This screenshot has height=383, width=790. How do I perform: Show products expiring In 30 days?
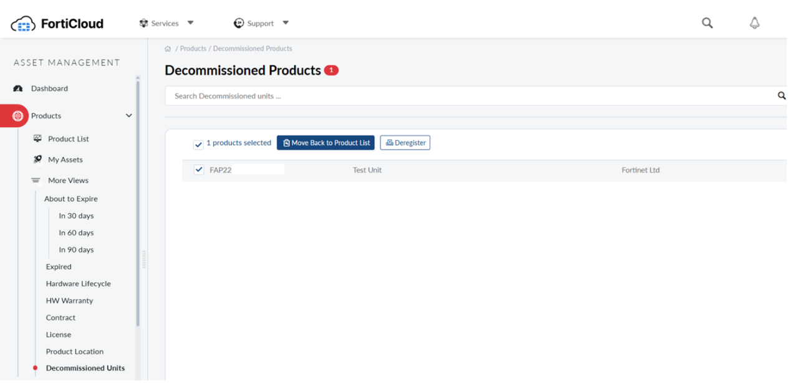coord(76,215)
